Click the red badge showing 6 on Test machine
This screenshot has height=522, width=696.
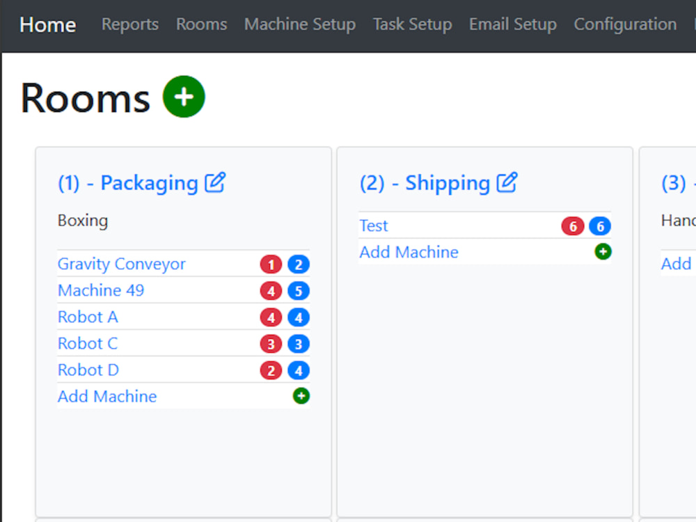[573, 226]
